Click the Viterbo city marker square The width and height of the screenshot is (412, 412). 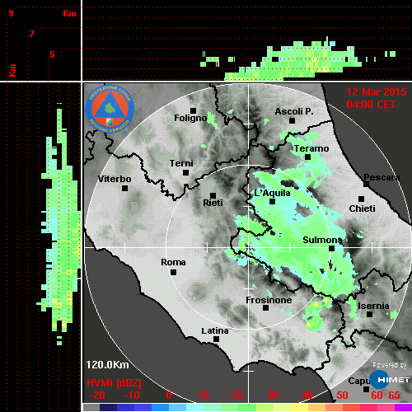pyautogui.click(x=124, y=189)
